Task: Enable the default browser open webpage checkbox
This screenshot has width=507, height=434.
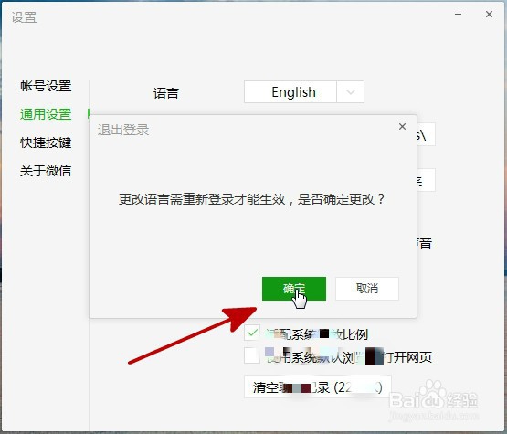Action: (252, 355)
